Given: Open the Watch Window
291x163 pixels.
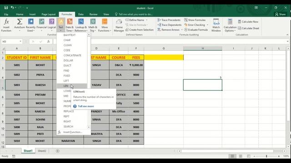Looking at the screenshot, I should coord(216,25).
